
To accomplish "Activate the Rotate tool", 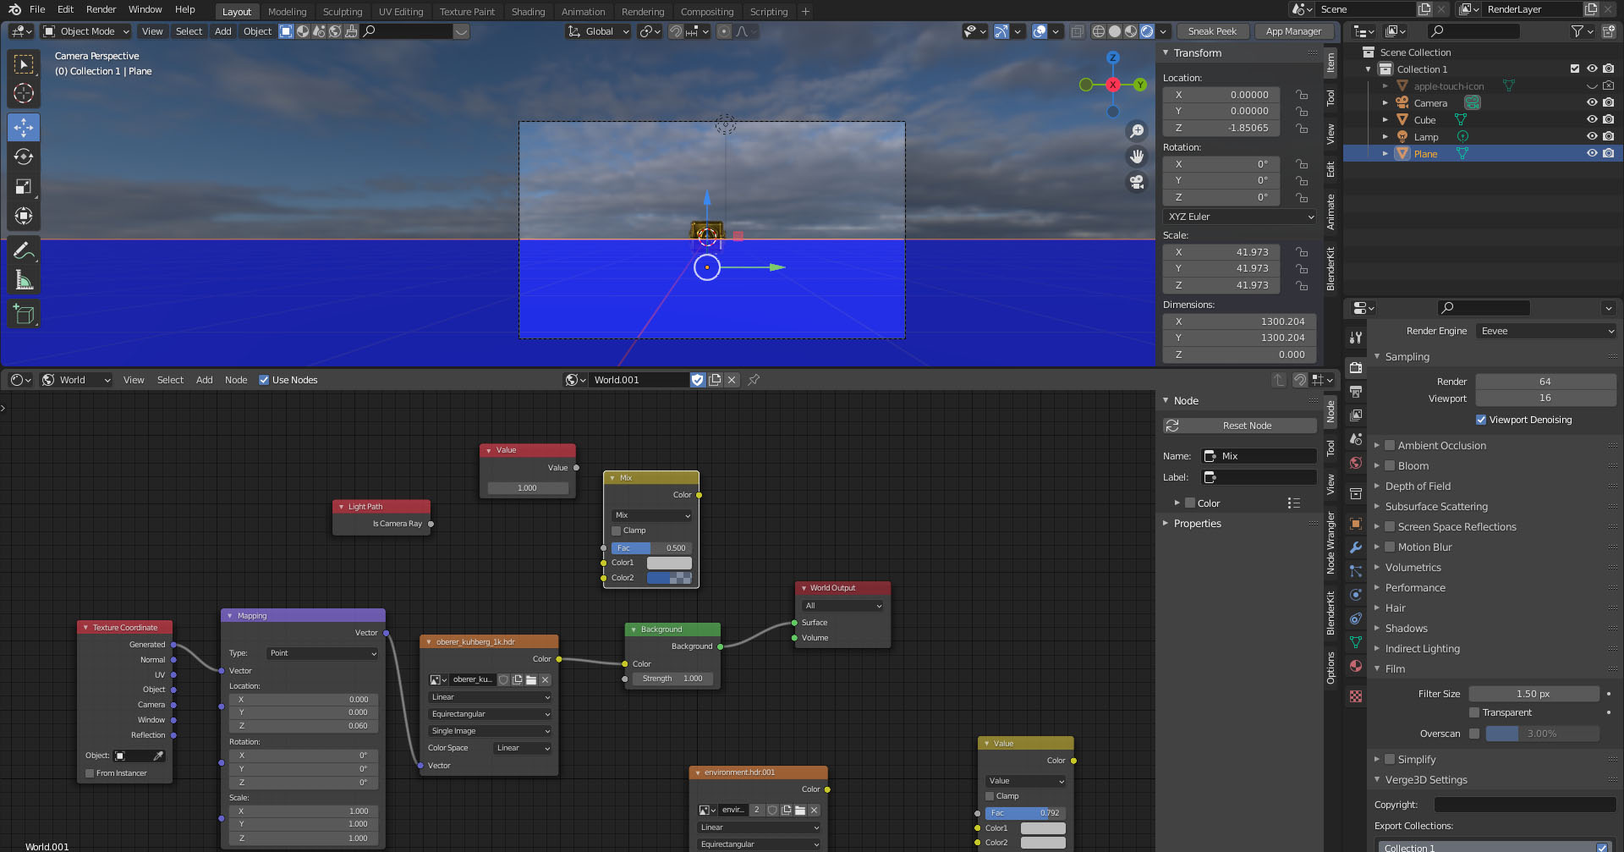I will 24,157.
